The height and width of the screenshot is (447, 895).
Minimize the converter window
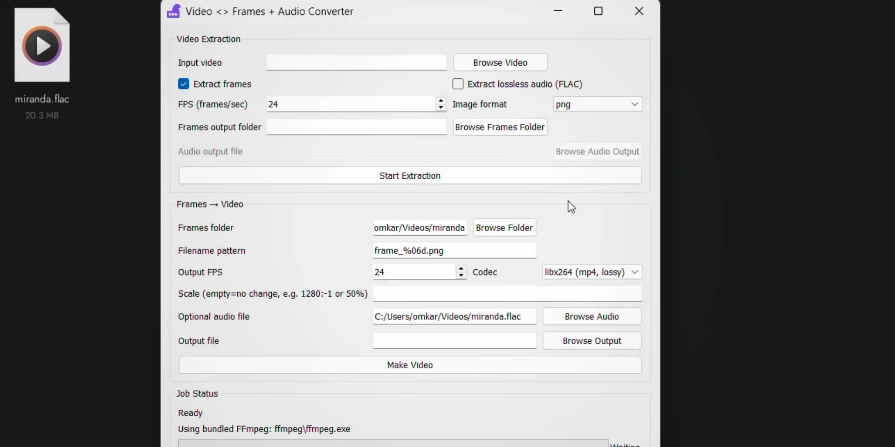pyautogui.click(x=558, y=11)
